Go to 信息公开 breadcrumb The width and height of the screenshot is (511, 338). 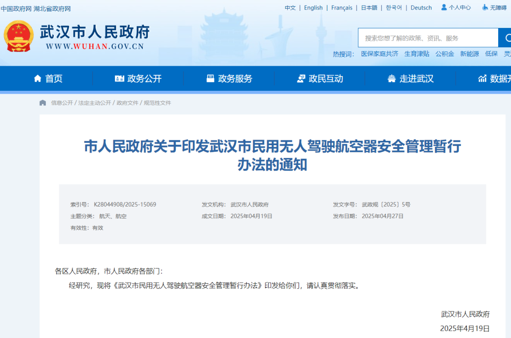[62, 103]
